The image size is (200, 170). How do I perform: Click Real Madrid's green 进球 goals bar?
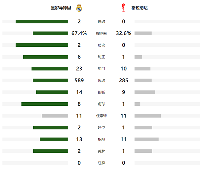coord(42,22)
